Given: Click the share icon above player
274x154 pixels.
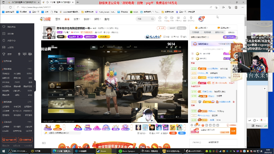Looking at the screenshot, I should coord(166,37).
